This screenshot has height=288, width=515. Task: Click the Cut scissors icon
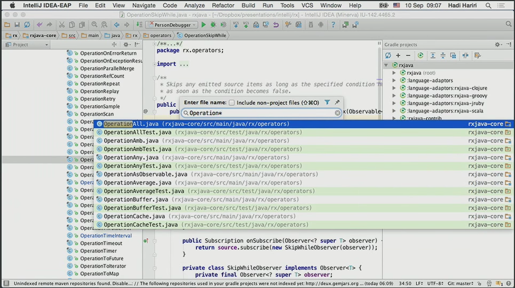click(x=62, y=25)
